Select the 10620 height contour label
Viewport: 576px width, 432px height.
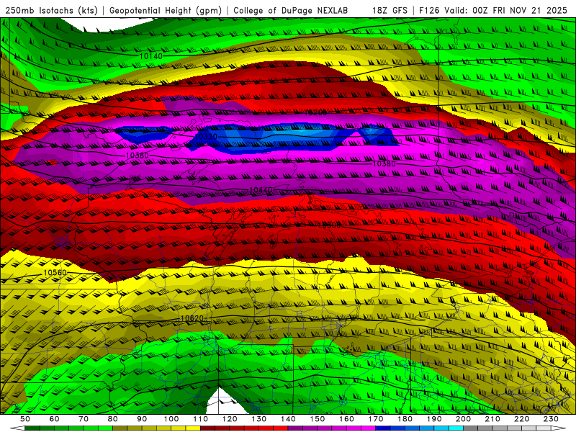192,318
